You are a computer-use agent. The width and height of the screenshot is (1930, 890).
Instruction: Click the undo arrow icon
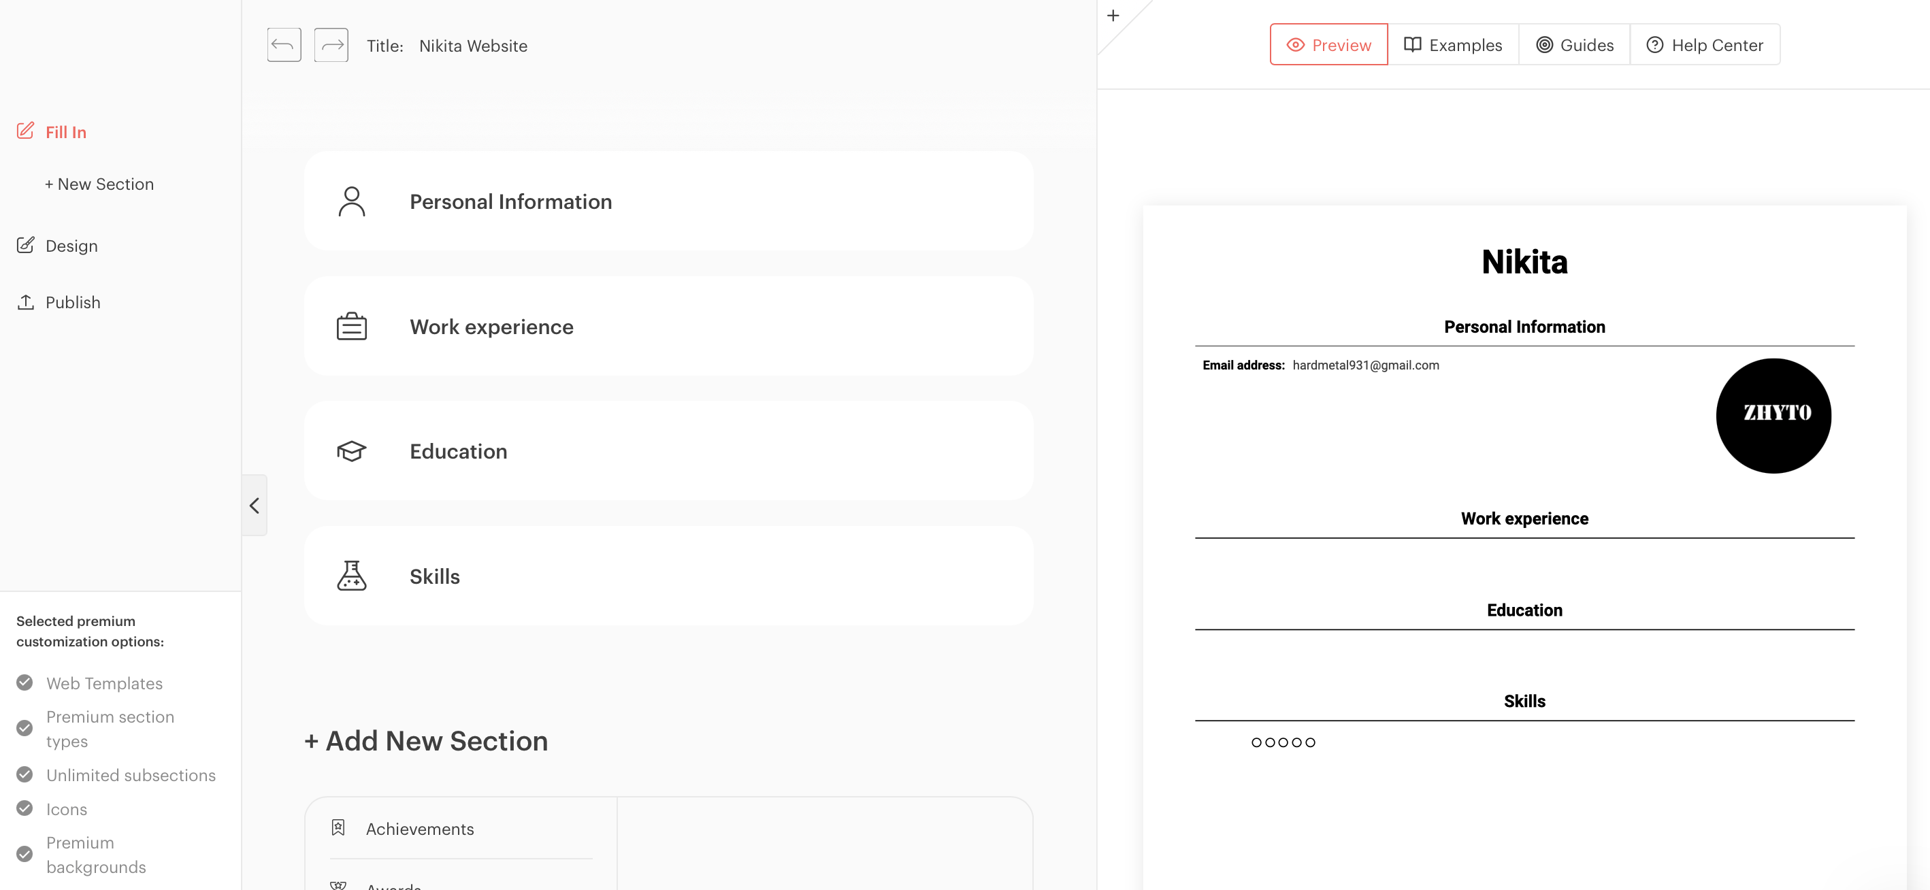point(283,44)
